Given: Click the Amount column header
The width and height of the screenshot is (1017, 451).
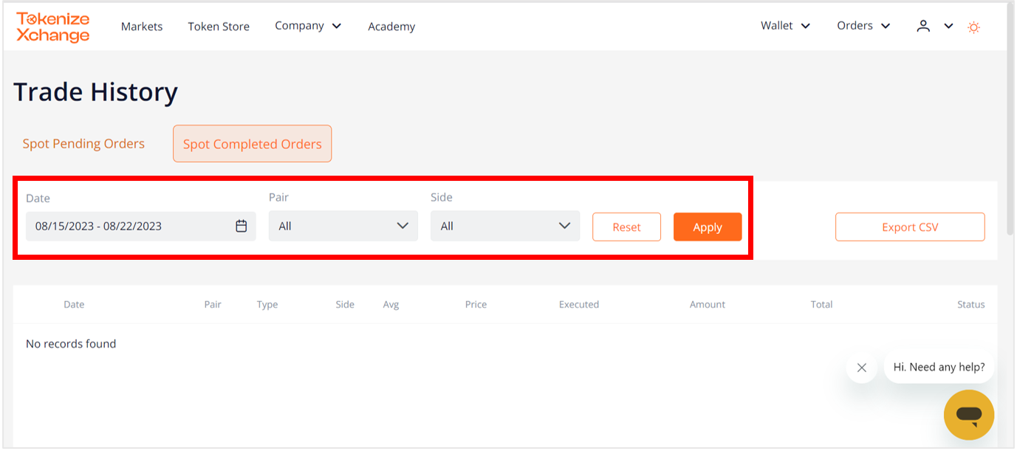Looking at the screenshot, I should click(708, 304).
